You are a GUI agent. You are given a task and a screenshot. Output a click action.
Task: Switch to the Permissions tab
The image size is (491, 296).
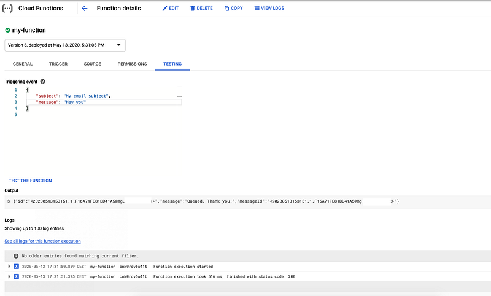132,64
